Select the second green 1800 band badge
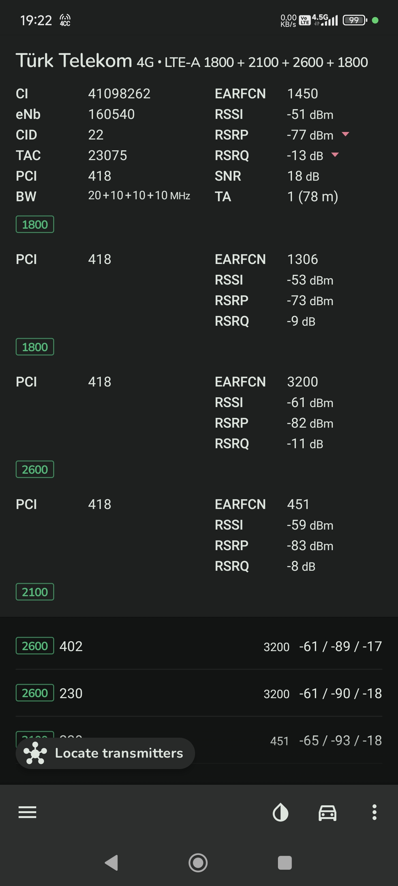Screen dimensions: 398x886 [x=35, y=347]
